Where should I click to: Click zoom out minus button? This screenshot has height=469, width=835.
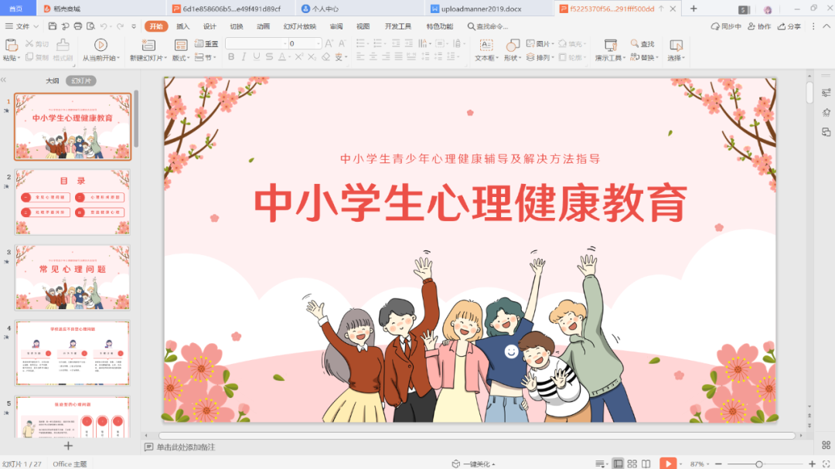(718, 464)
